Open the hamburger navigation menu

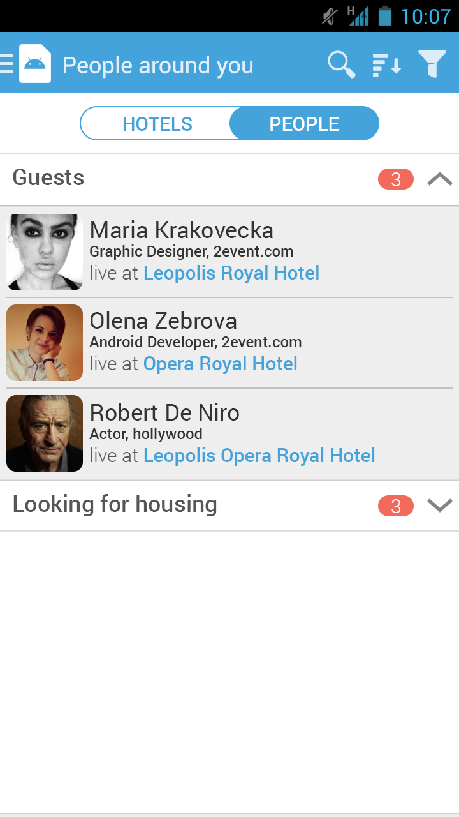point(6,64)
